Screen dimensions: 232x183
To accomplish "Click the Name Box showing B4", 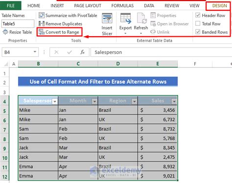I will pyautogui.click(x=18, y=52).
